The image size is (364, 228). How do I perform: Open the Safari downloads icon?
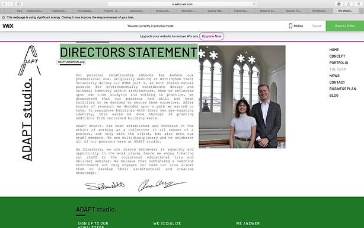pyautogui.click(x=339, y=4)
